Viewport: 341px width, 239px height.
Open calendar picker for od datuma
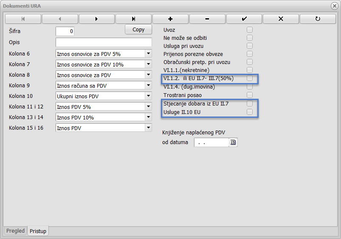click(x=233, y=142)
